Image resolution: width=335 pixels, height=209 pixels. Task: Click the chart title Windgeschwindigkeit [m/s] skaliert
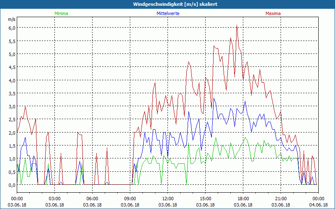tap(175, 4)
